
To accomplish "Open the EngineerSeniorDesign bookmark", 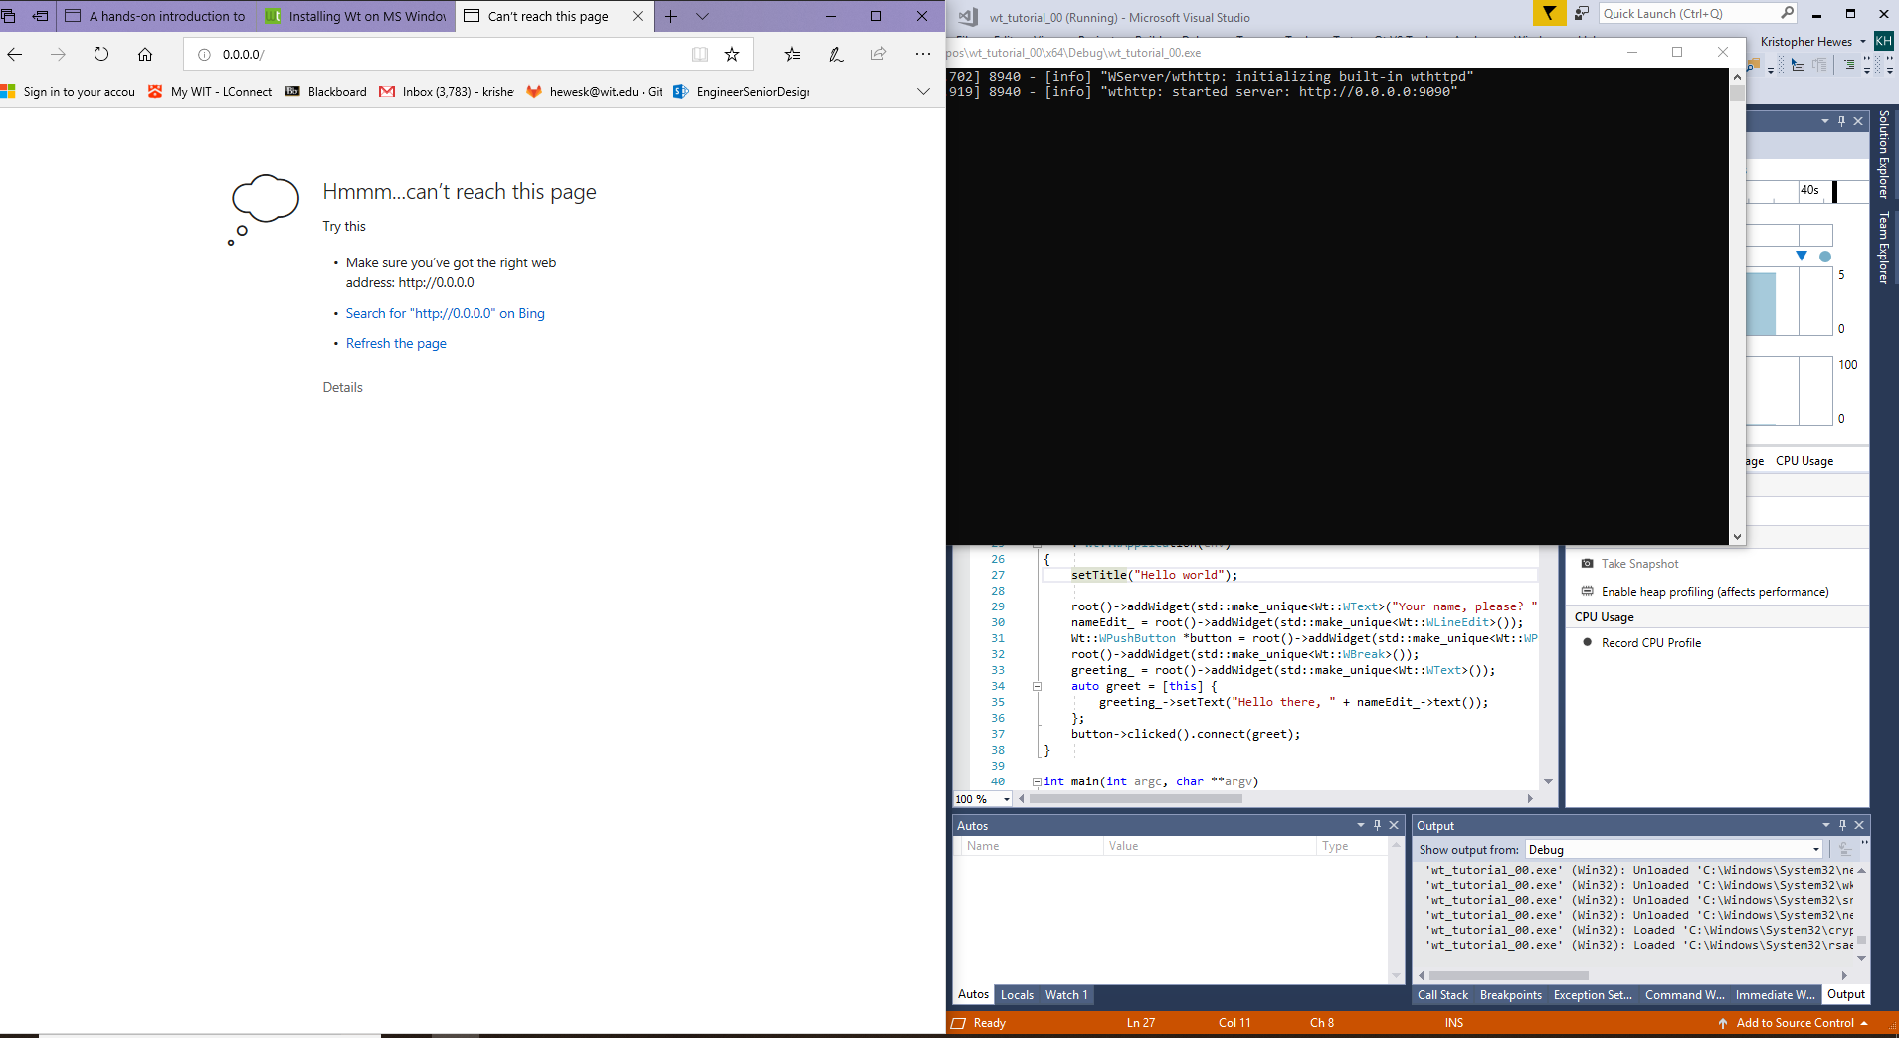I will [x=742, y=91].
